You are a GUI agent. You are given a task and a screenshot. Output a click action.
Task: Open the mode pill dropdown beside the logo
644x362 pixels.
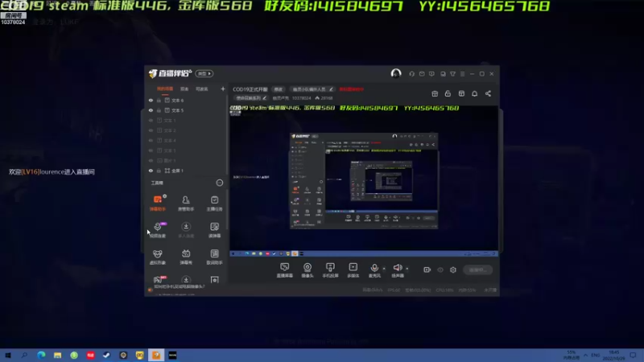click(x=204, y=73)
